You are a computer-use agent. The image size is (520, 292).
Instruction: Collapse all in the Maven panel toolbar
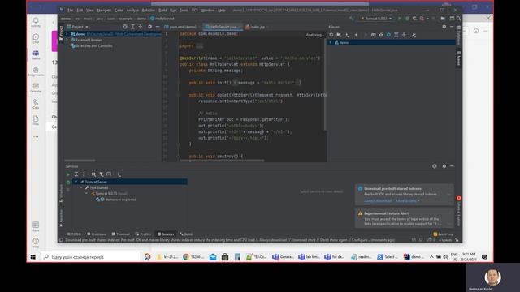tap(404, 35)
